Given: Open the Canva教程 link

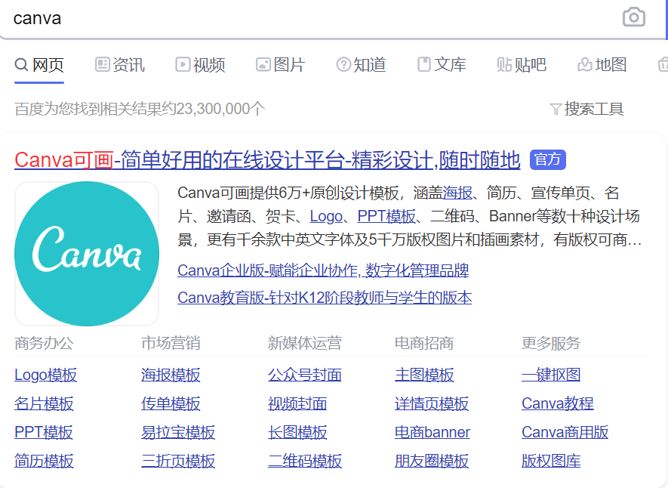Looking at the screenshot, I should 558,403.
